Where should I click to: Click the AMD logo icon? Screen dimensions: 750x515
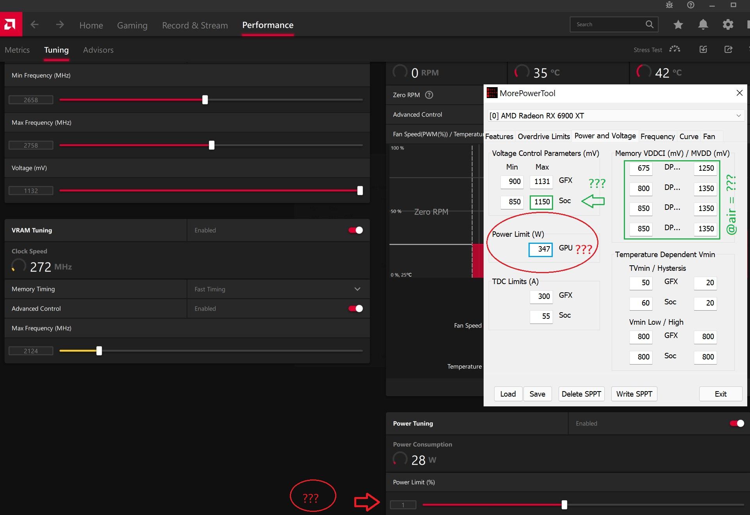(x=11, y=24)
